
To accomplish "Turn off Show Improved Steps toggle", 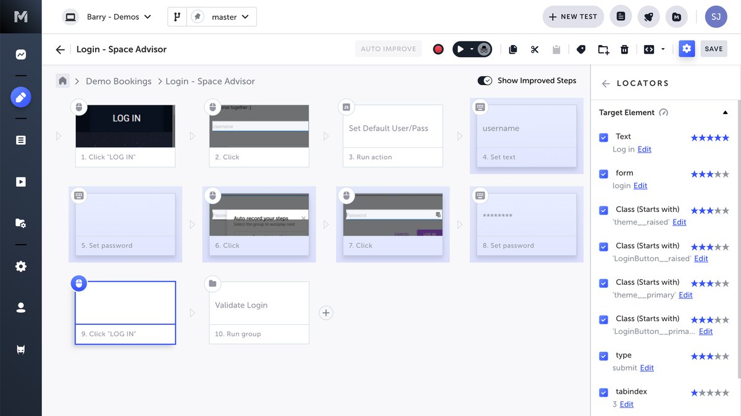I will point(485,81).
